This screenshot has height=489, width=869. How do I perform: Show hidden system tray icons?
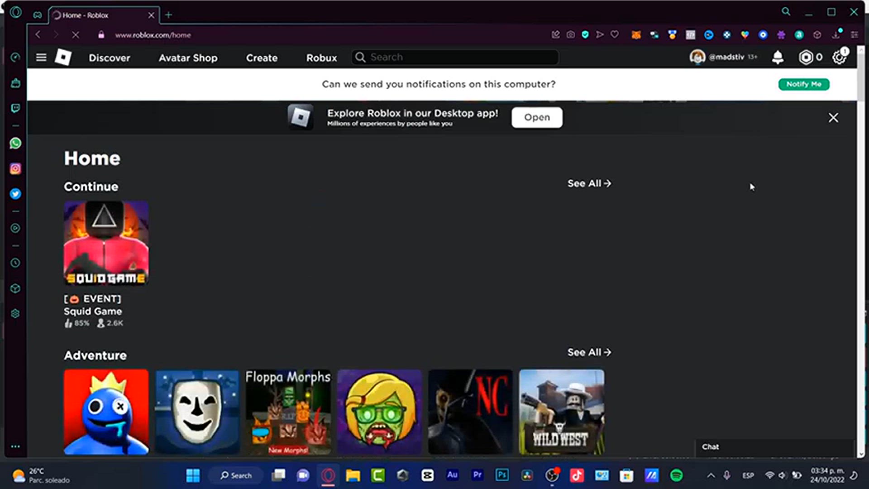coord(711,475)
